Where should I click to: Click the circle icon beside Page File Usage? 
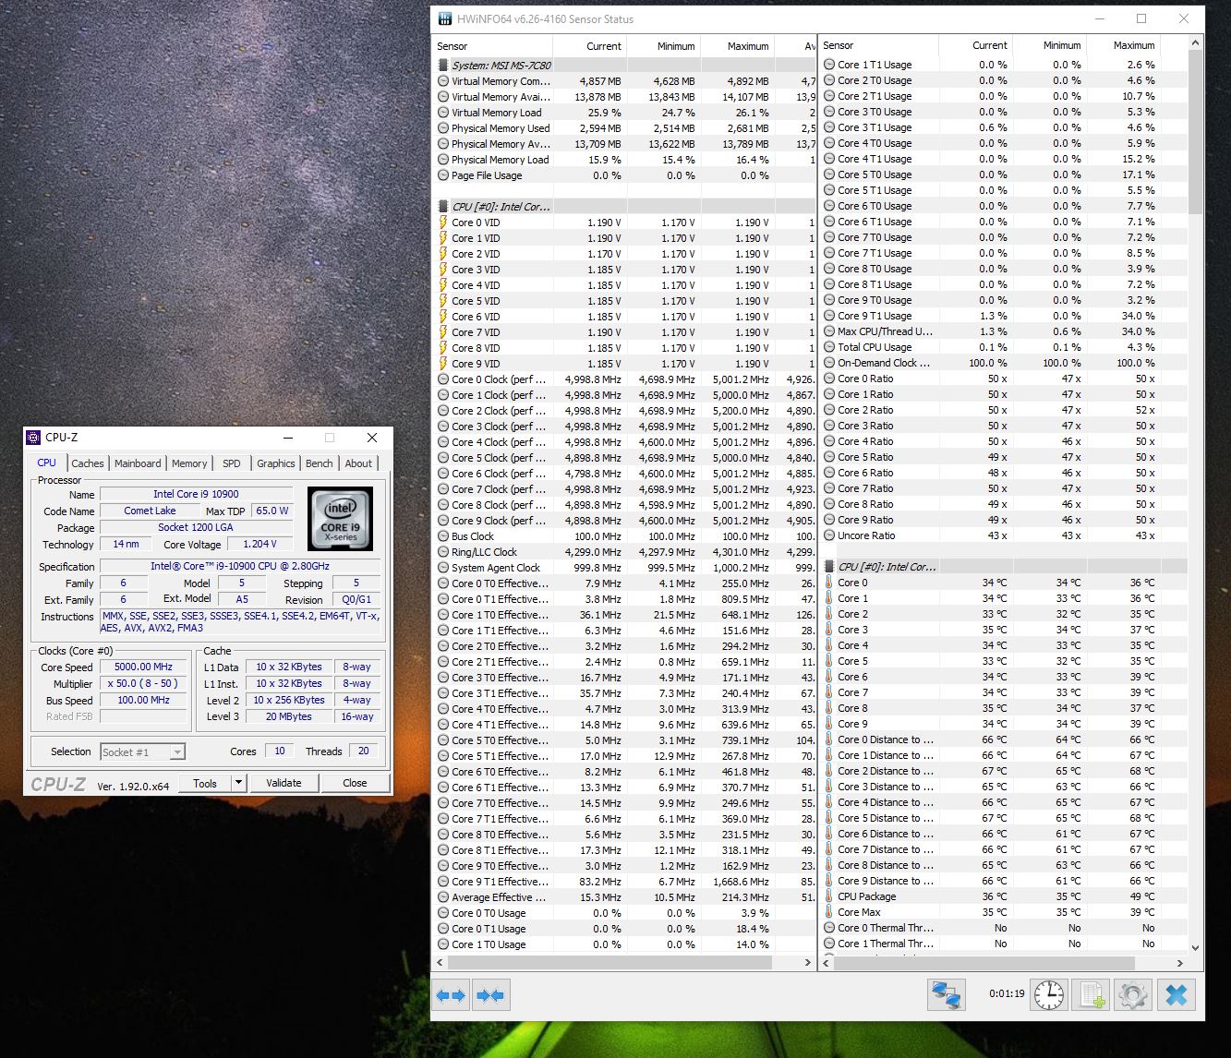443,175
